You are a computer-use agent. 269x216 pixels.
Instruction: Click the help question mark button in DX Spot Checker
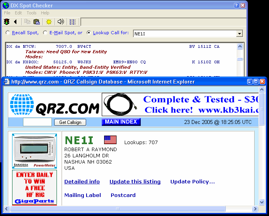[x=236, y=5]
